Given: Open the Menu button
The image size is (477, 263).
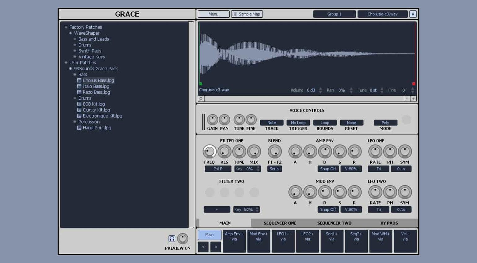Looking at the screenshot, I should coord(213,14).
